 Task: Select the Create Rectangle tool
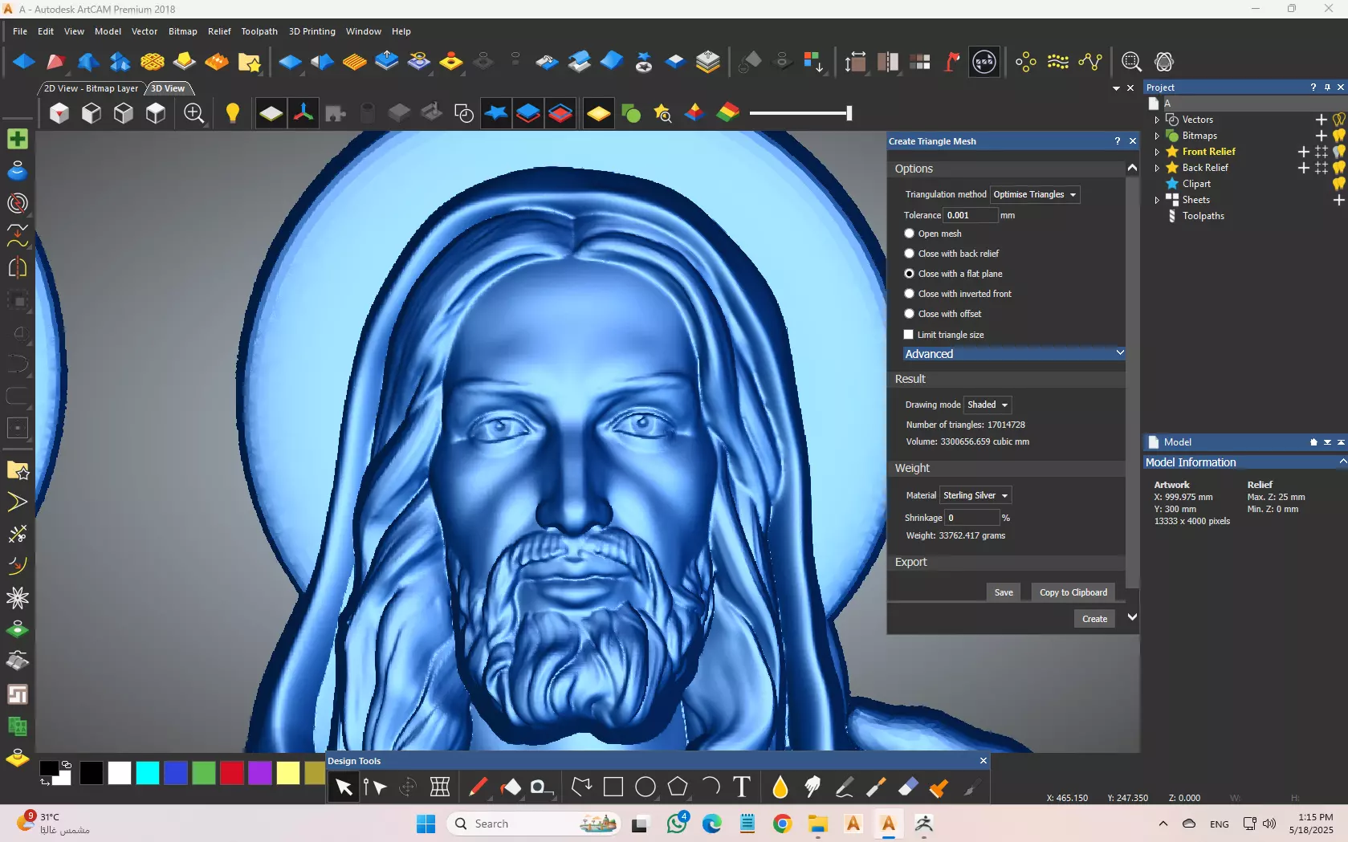tap(613, 787)
